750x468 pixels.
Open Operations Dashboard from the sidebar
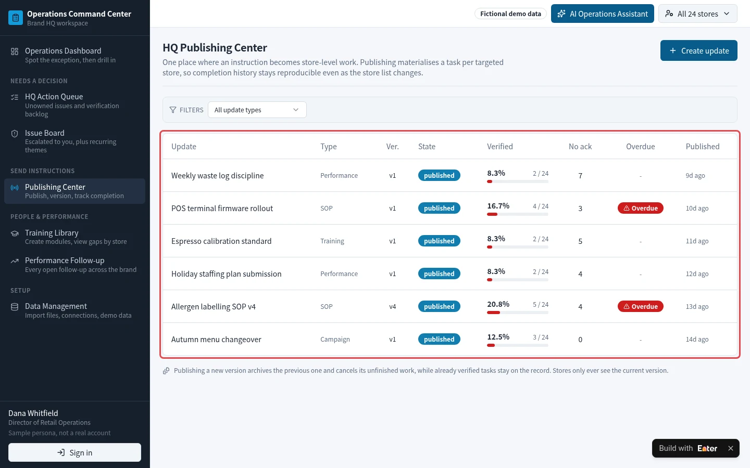[74, 55]
